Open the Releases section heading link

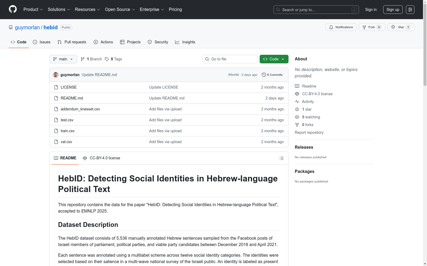(304, 147)
